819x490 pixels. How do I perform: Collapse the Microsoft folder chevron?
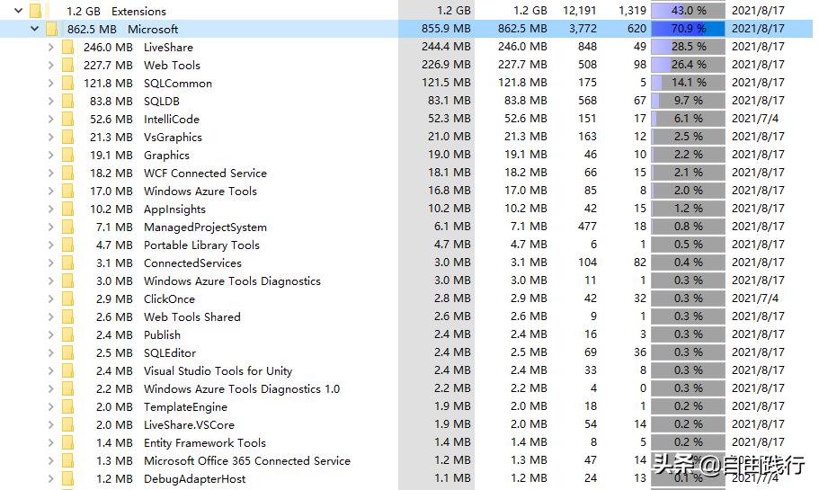[x=34, y=29]
